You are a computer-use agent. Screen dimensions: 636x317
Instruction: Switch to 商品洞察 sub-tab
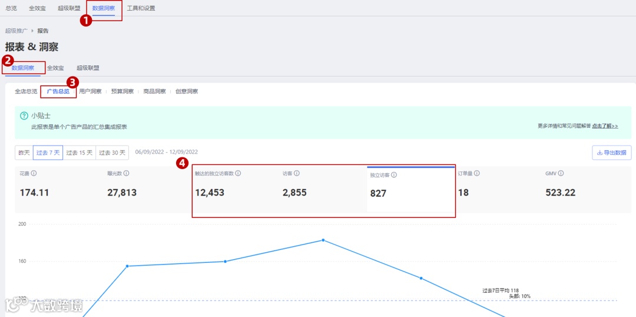click(x=154, y=91)
